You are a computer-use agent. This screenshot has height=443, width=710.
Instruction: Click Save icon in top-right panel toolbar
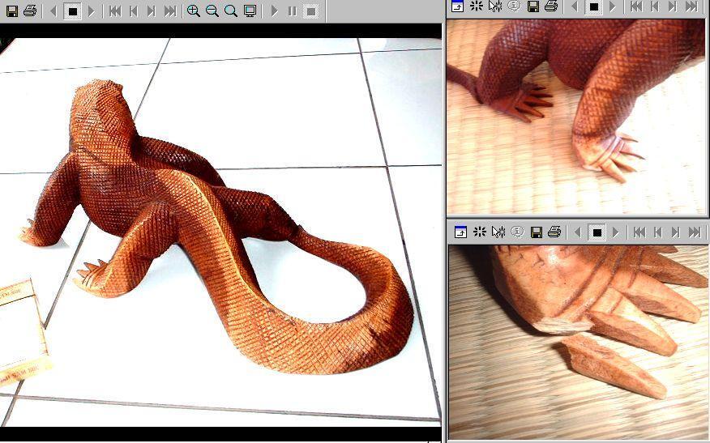pos(532,6)
